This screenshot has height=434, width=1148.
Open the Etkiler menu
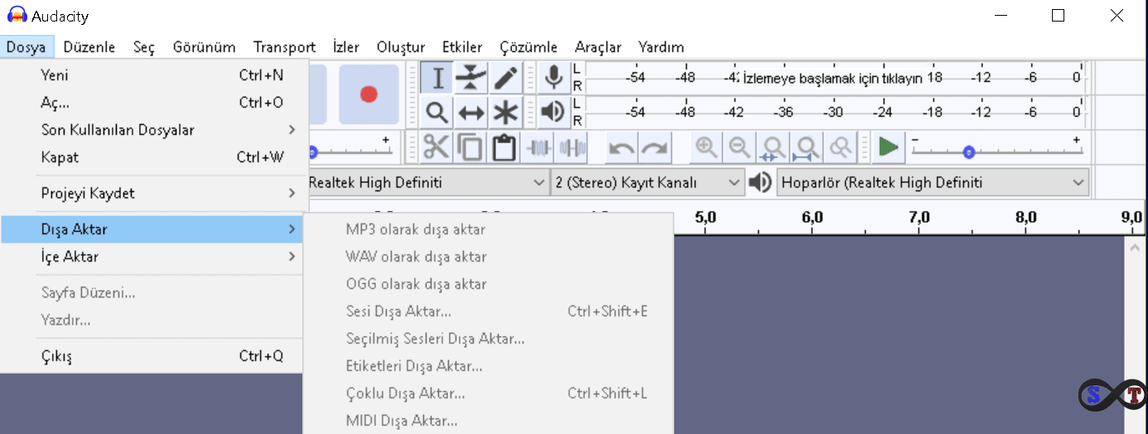tap(462, 47)
